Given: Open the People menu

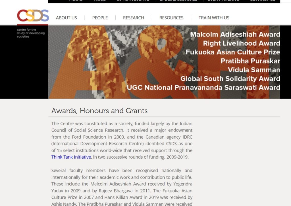Looking at the screenshot, I should (x=100, y=18).
